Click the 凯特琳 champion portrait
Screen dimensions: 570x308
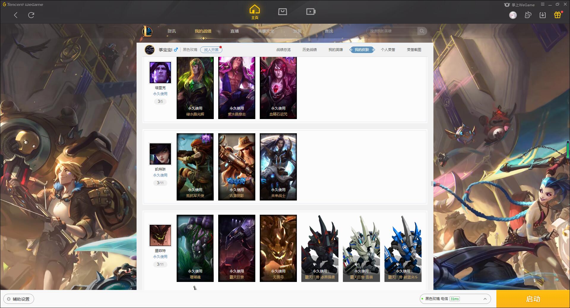(160, 154)
